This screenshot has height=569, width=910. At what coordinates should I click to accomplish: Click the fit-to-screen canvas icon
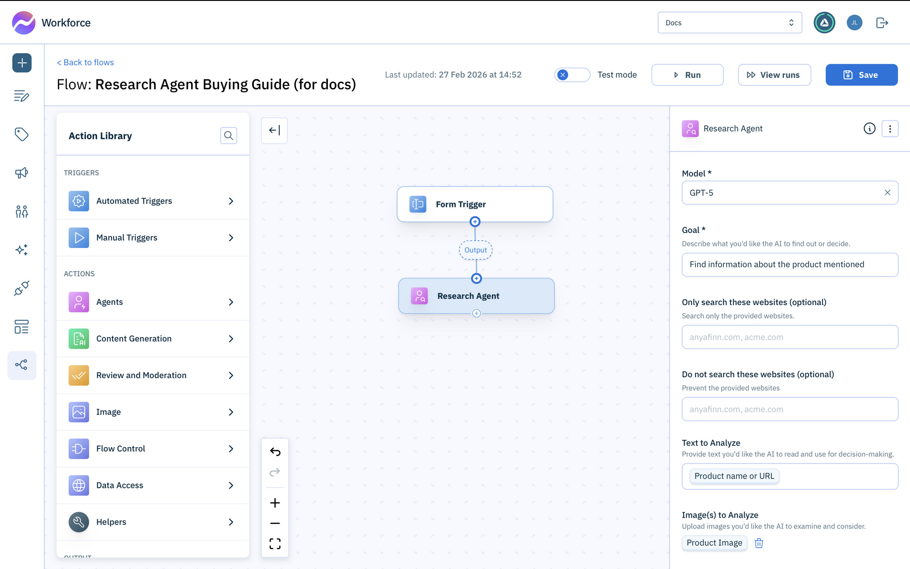(275, 544)
